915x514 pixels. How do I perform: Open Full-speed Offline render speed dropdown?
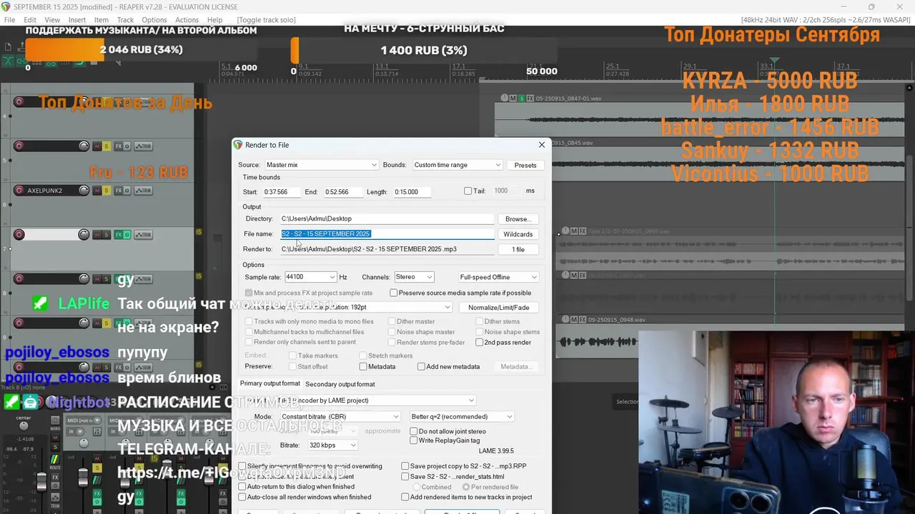pos(498,277)
